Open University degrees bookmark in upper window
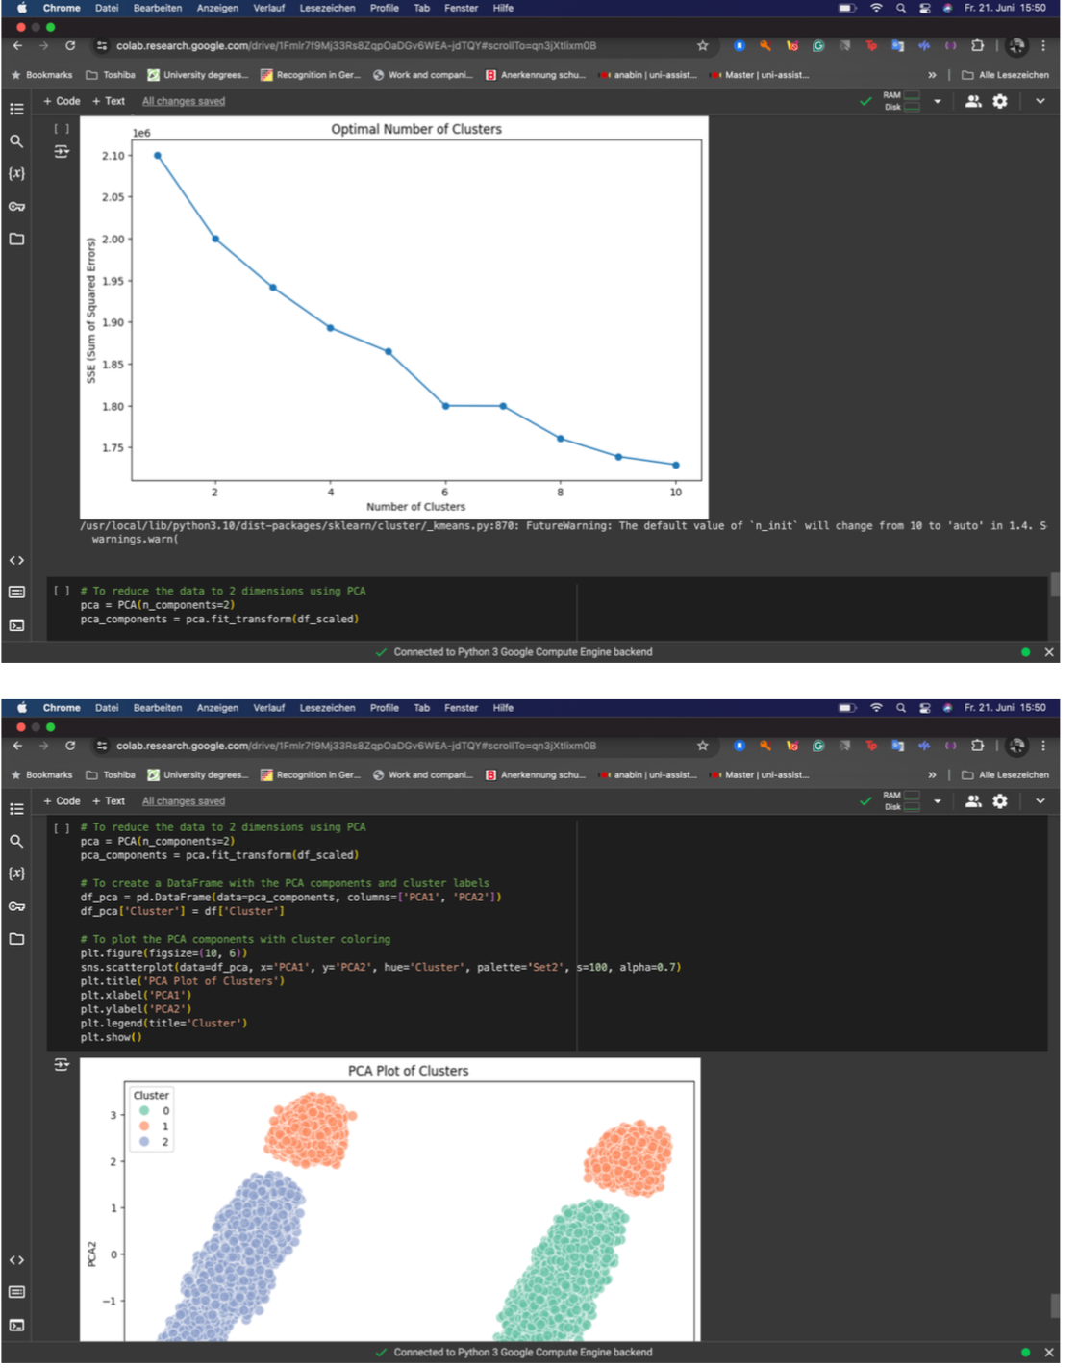 coord(198,75)
